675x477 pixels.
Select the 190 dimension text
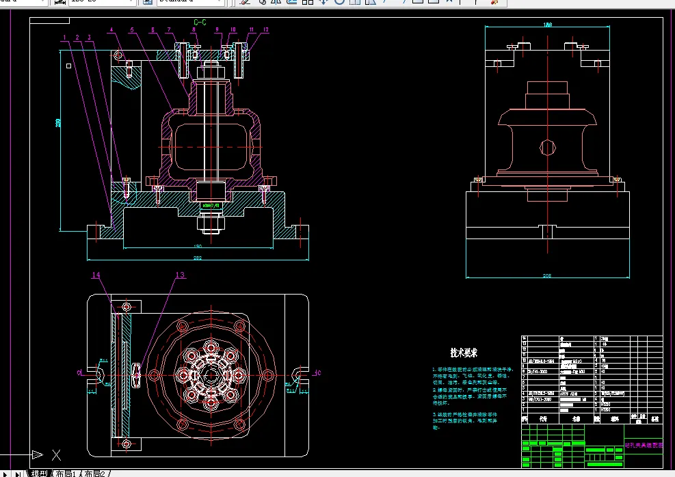[198, 247]
